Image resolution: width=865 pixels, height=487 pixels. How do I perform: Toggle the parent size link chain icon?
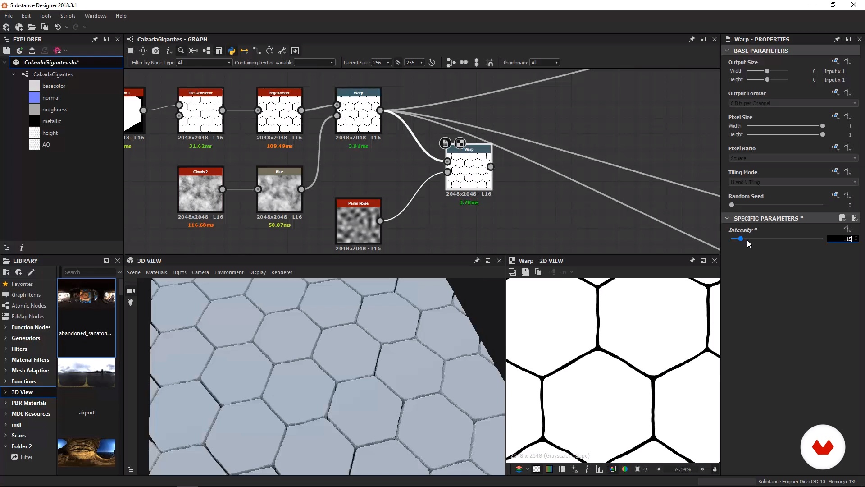(x=398, y=63)
